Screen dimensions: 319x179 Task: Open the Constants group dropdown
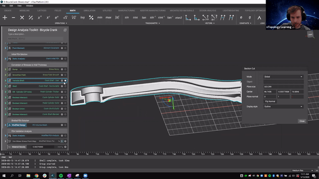(x=245, y=23)
